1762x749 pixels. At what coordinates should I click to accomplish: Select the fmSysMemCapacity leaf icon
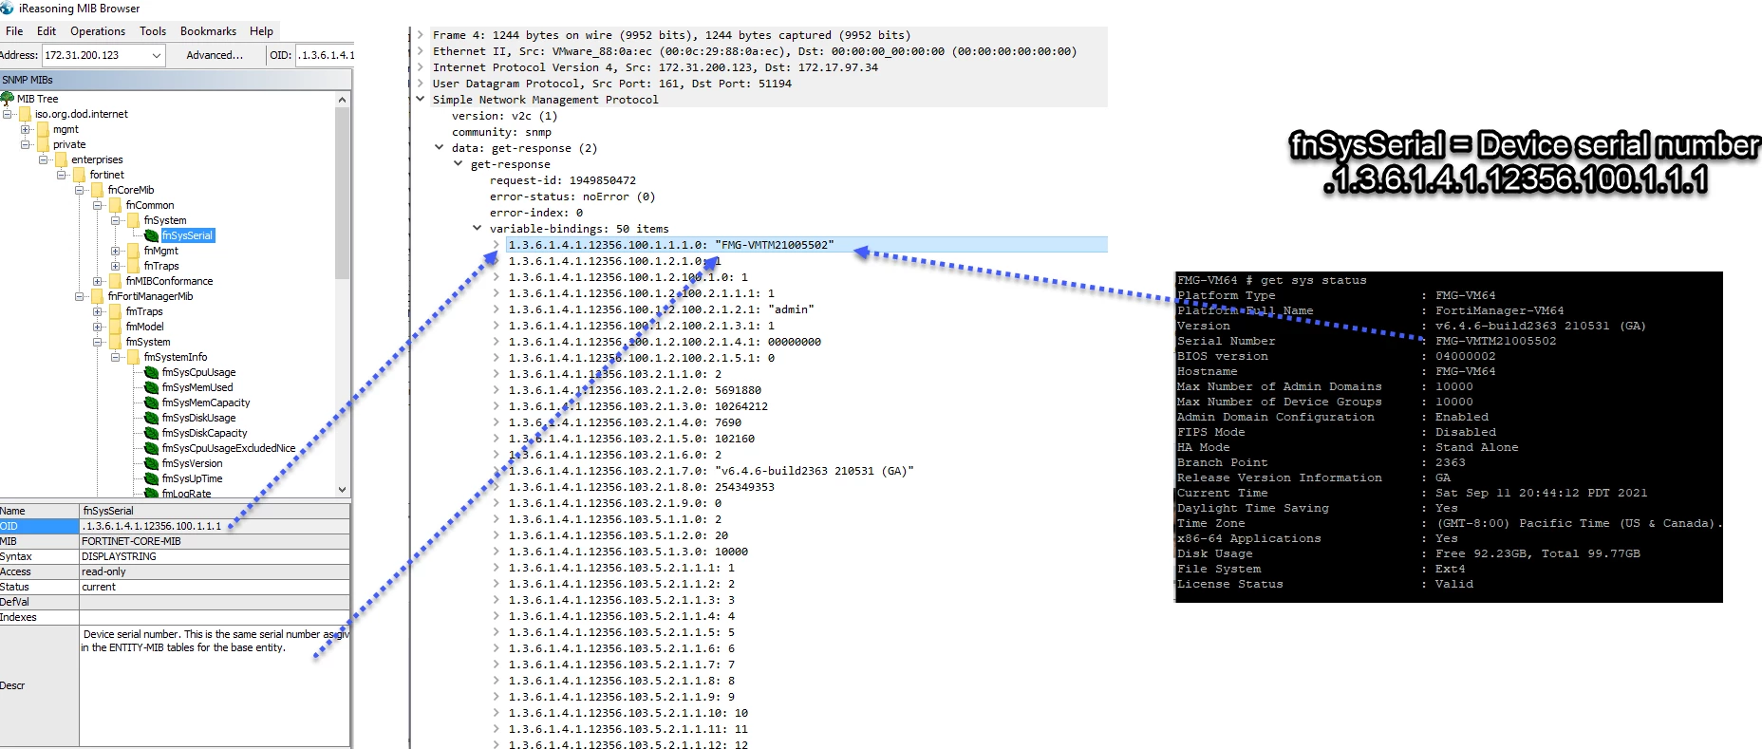coord(151,403)
